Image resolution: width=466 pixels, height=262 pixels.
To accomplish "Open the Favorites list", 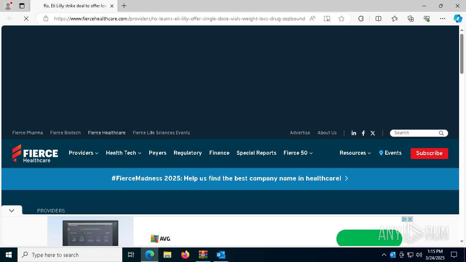I will tap(395, 19).
